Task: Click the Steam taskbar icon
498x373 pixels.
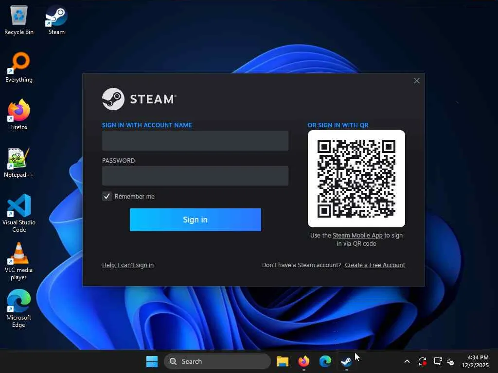Action: pos(346,361)
